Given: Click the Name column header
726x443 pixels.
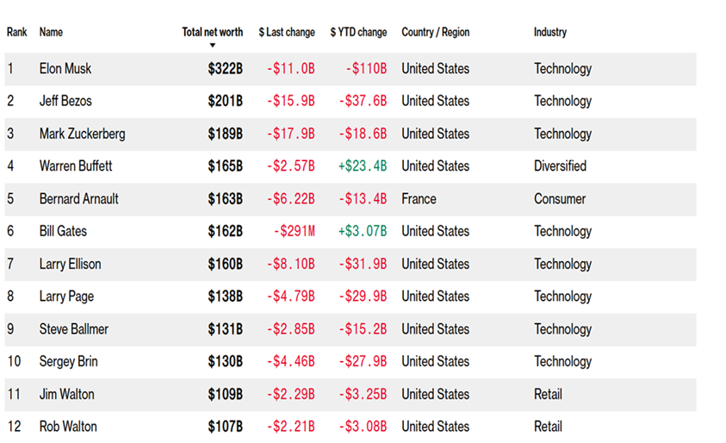Looking at the screenshot, I should pyautogui.click(x=52, y=32).
